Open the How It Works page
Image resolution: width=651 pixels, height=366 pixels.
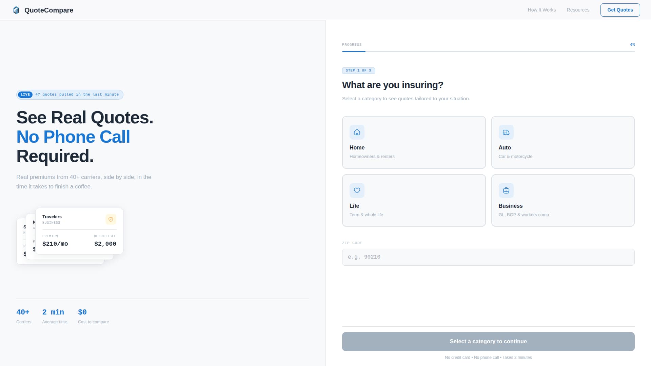(x=541, y=10)
